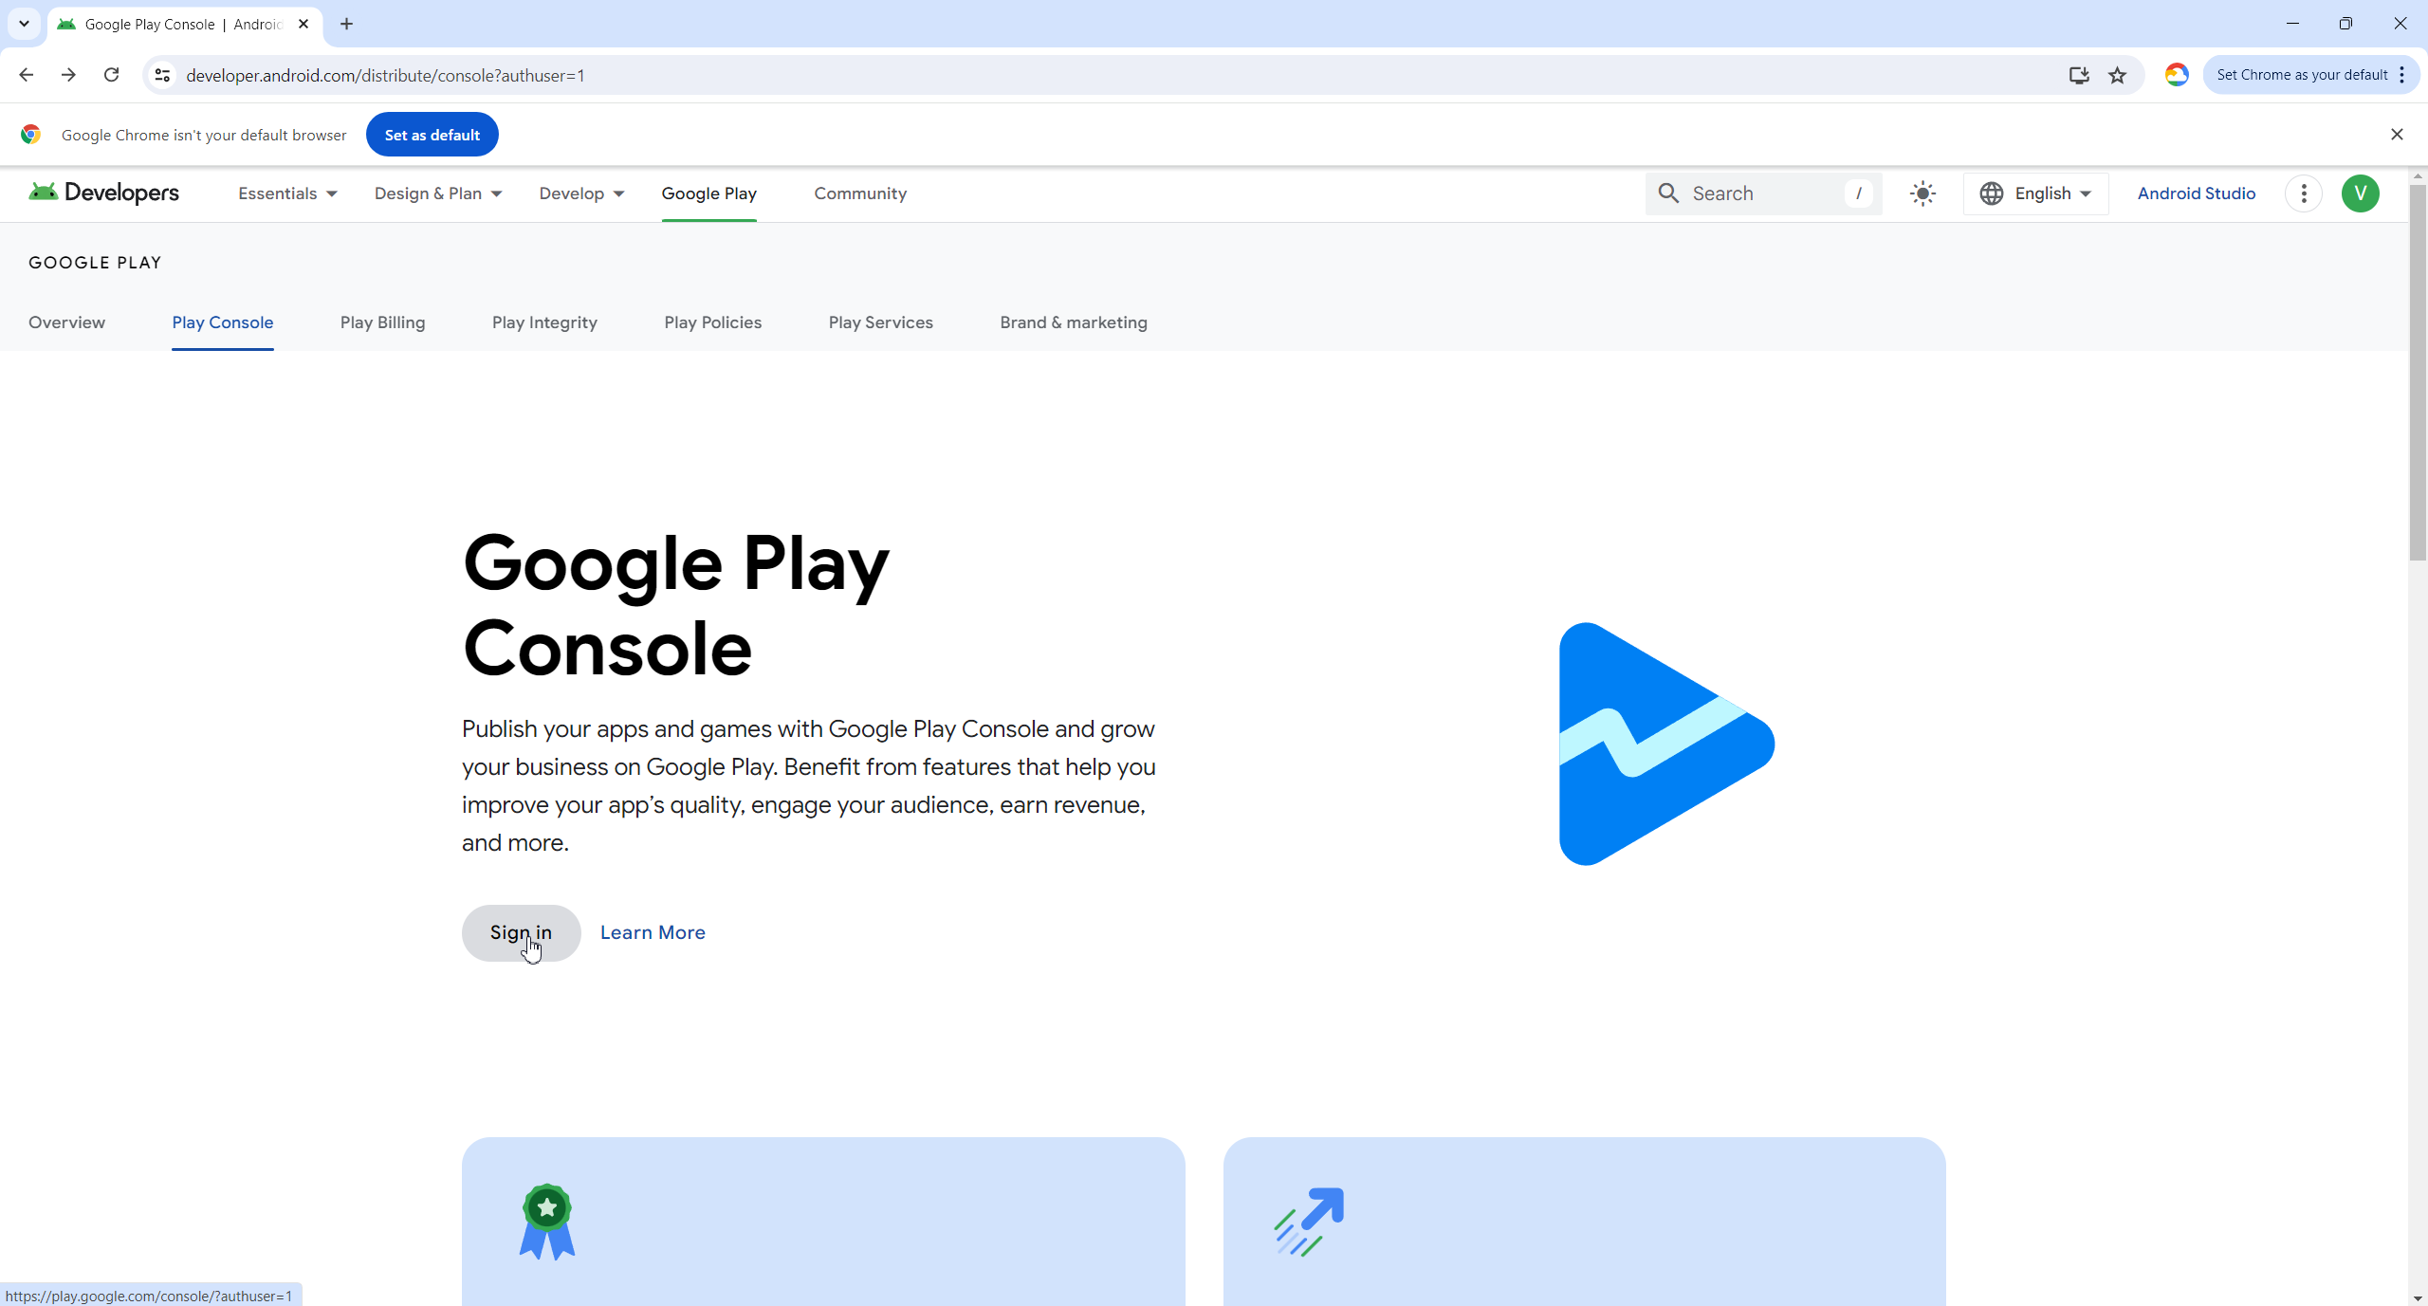Open site information icon beside URL

click(x=162, y=75)
